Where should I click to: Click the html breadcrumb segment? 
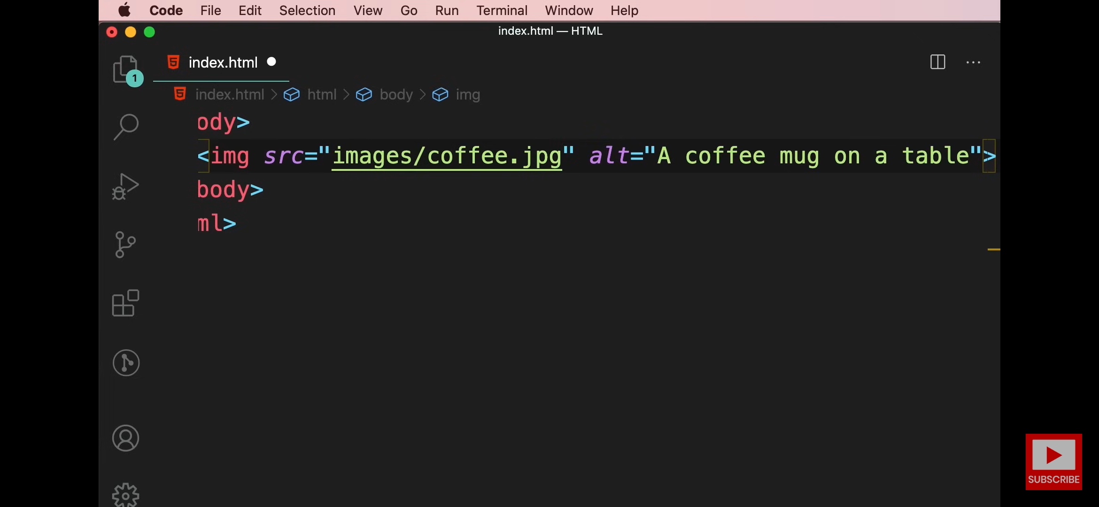coord(322,94)
